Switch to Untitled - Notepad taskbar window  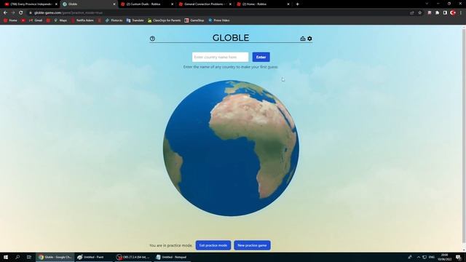172,257
